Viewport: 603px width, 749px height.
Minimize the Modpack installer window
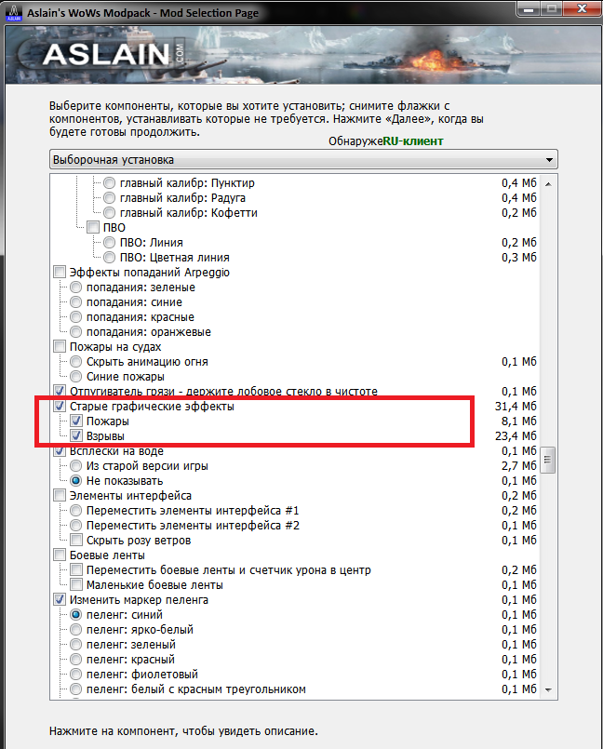point(529,8)
